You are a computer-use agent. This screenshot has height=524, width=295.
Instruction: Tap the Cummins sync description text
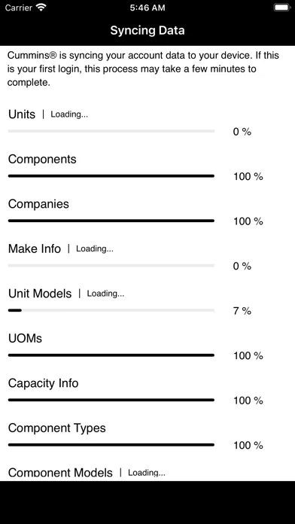coord(143,69)
